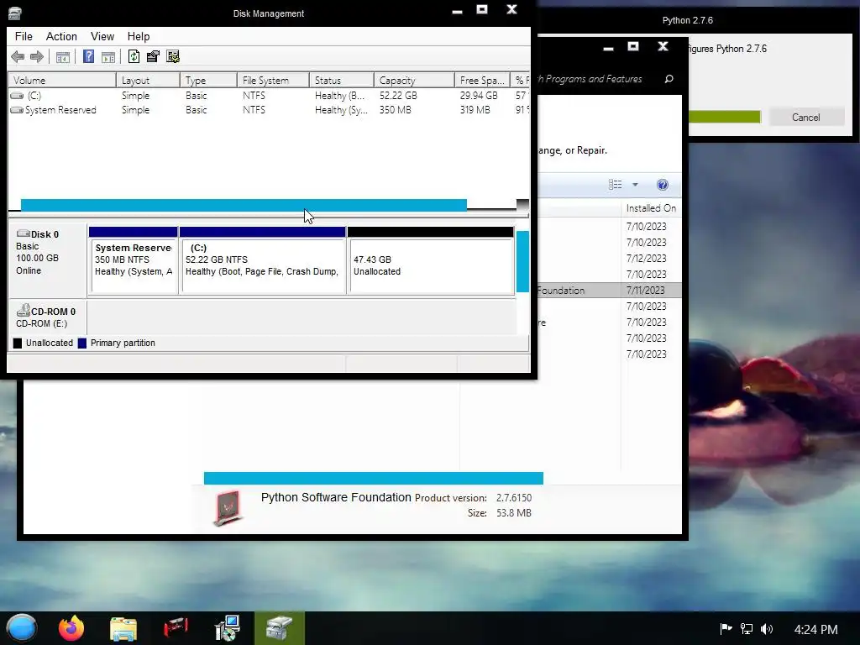Click System Reserved free space 319 MB
The height and width of the screenshot is (645, 860).
[x=475, y=110]
